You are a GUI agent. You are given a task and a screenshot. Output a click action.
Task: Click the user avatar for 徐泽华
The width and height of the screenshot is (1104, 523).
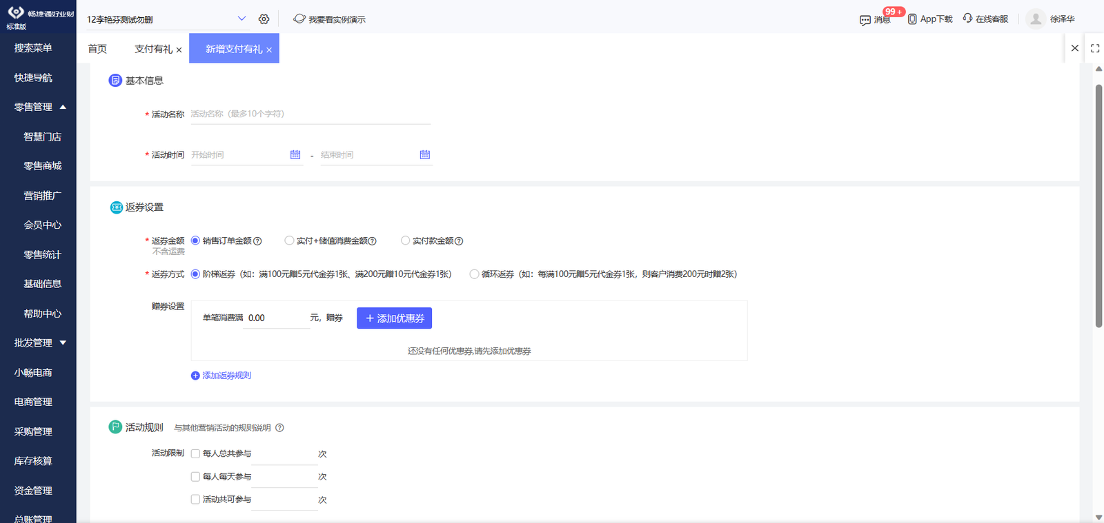click(1036, 19)
